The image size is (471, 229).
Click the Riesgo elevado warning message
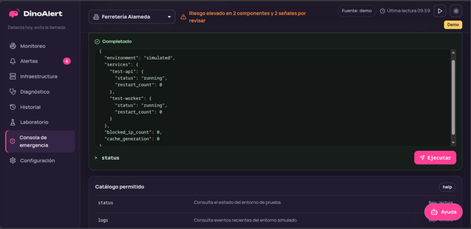coord(248,17)
